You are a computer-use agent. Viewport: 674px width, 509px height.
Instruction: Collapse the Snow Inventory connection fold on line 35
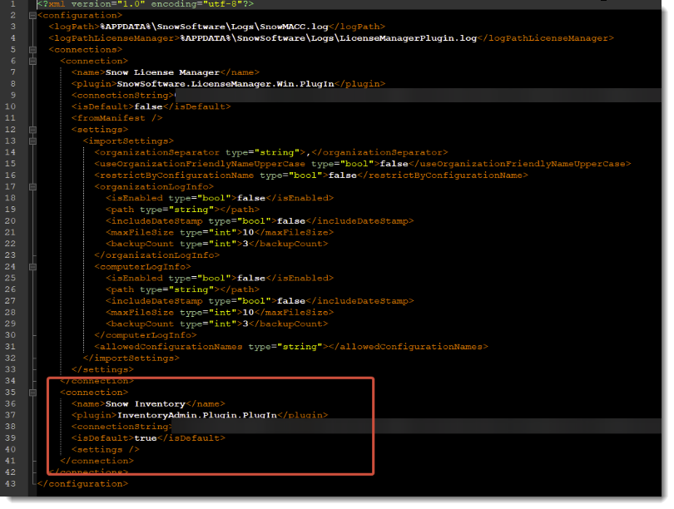click(32, 393)
